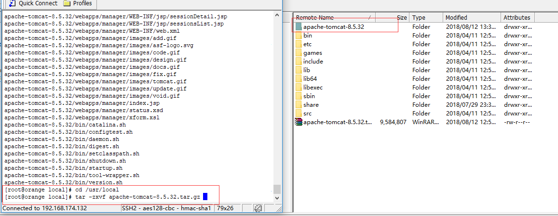The width and height of the screenshot is (558, 216).
Task: Click terminal line ending bin/tool-wrapper.sh
Action: click(72, 175)
